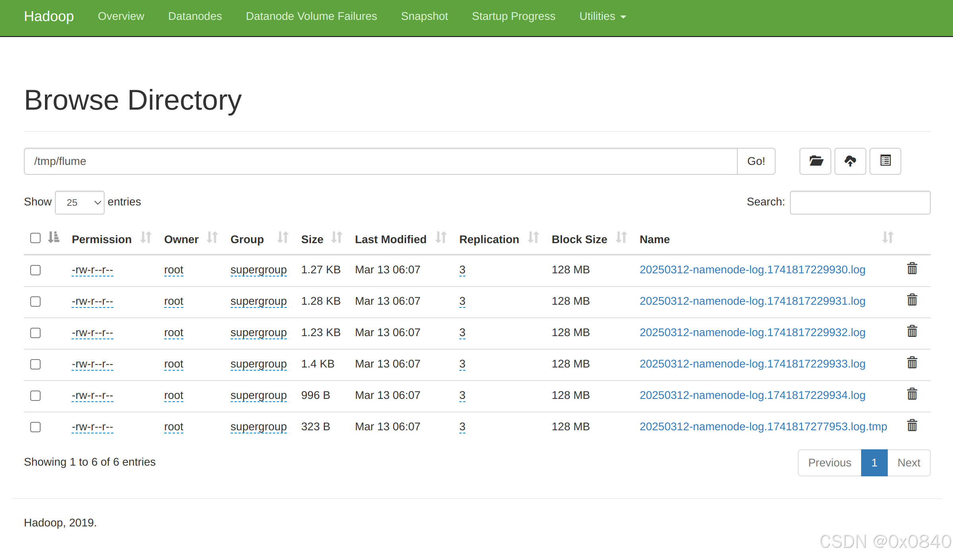Delete the 1741817277953.log.tmp file with its trash icon

[912, 426]
